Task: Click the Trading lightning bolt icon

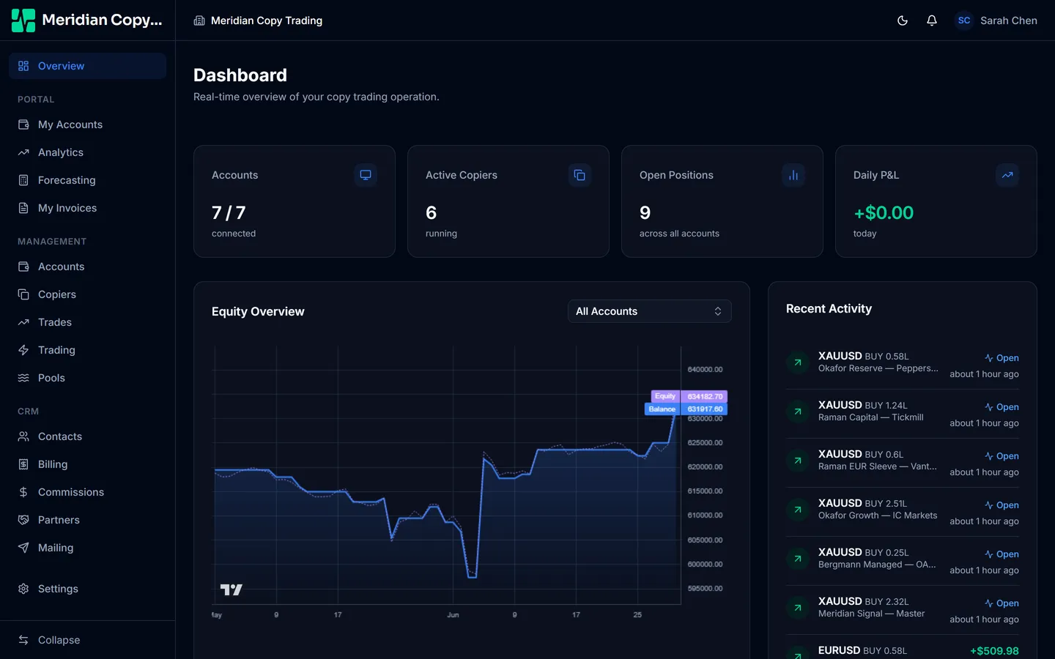Action: (23, 350)
